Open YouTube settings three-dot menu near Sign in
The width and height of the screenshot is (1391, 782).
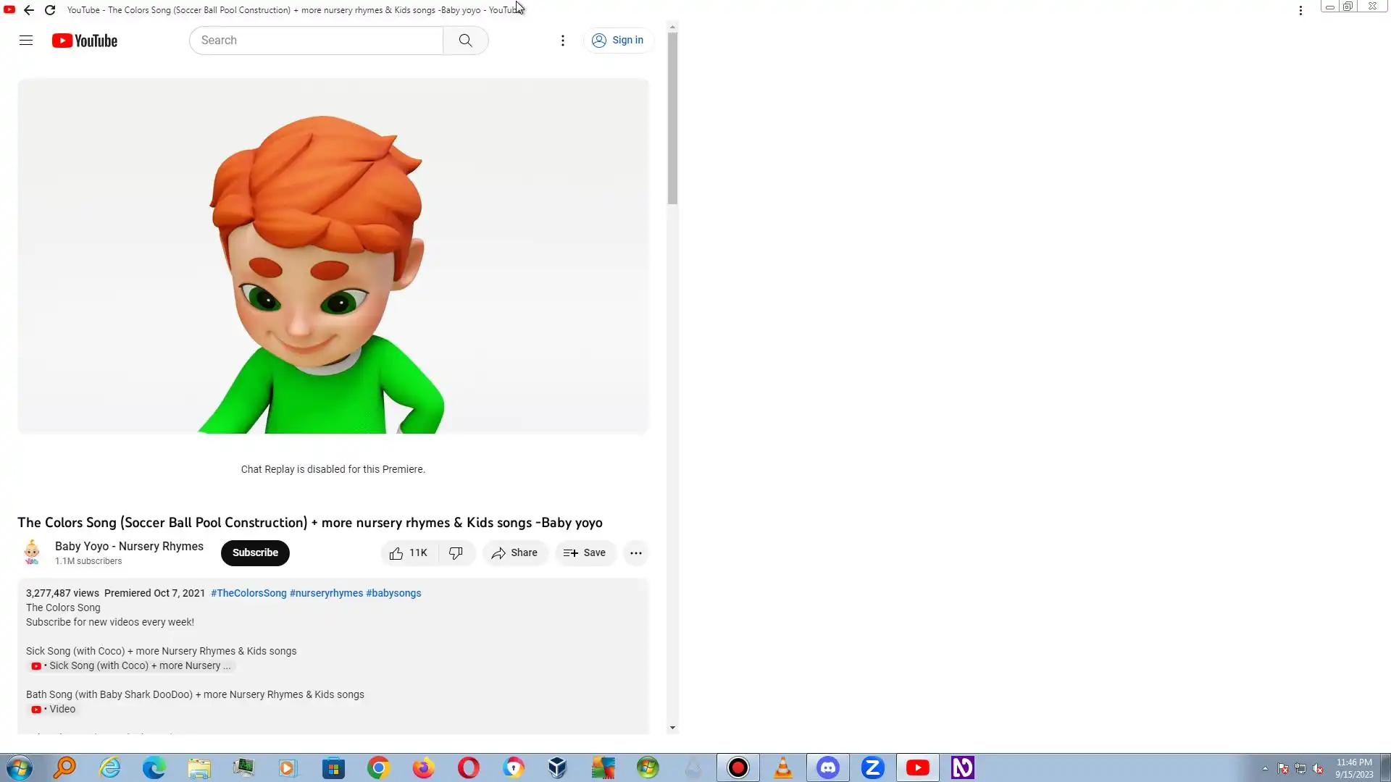click(x=562, y=41)
